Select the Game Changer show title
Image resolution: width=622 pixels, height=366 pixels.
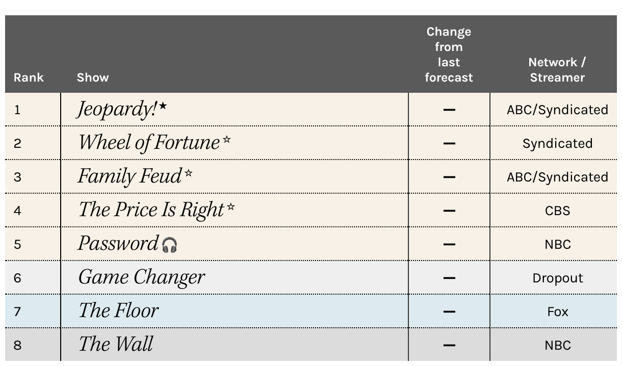[141, 277]
